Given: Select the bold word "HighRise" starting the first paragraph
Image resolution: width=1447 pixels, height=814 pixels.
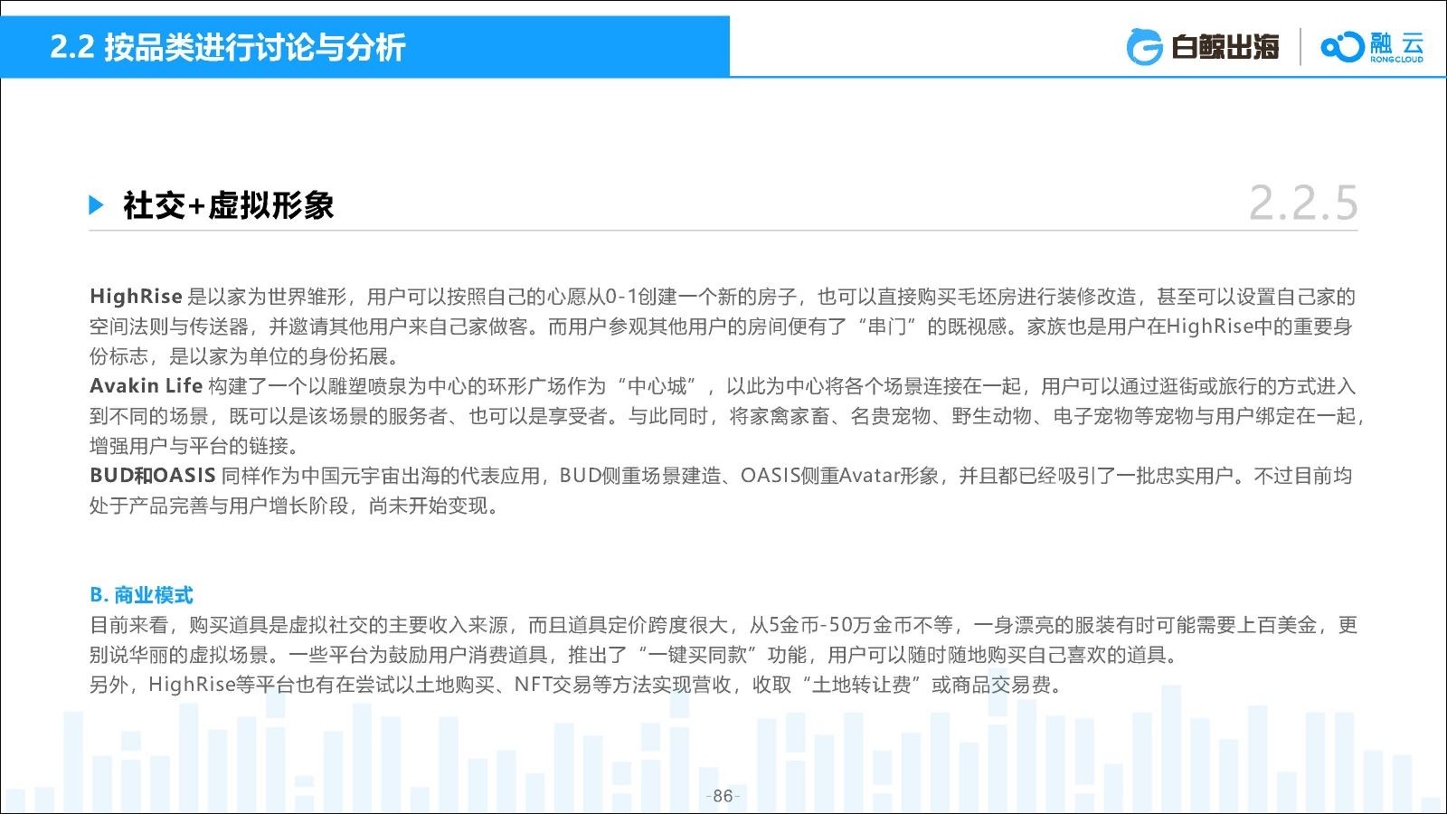Looking at the screenshot, I should click(x=135, y=297).
